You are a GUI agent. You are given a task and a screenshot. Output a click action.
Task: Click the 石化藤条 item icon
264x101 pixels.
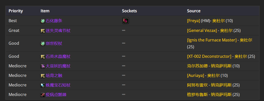point(43,21)
